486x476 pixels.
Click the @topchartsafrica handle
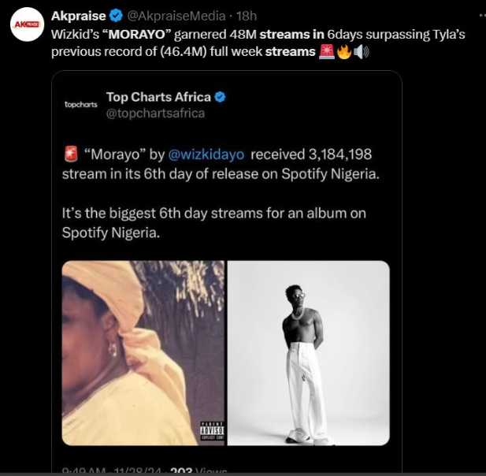[155, 113]
